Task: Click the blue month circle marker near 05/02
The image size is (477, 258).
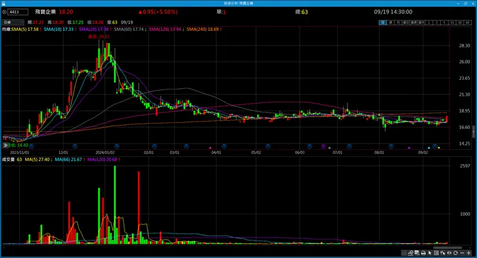Action: [268, 146]
